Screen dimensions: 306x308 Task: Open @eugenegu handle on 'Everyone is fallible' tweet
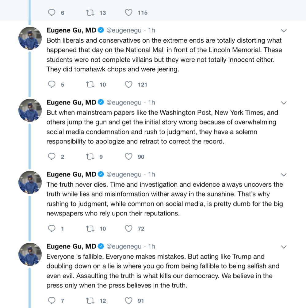(x=124, y=246)
